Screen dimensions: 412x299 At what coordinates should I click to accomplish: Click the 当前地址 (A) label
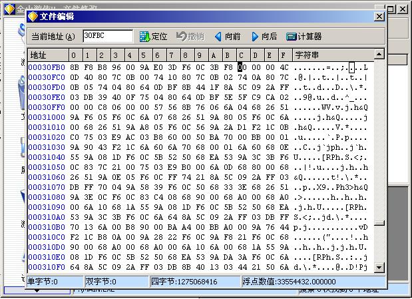(x=53, y=36)
